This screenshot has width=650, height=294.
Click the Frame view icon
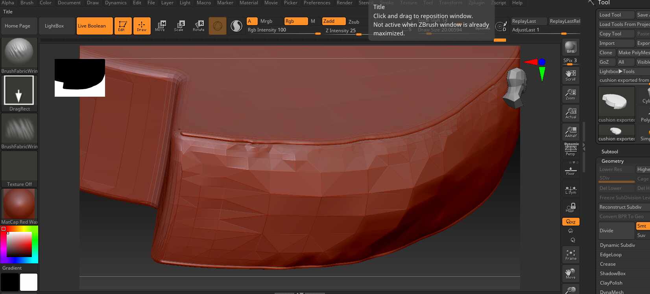(x=571, y=255)
